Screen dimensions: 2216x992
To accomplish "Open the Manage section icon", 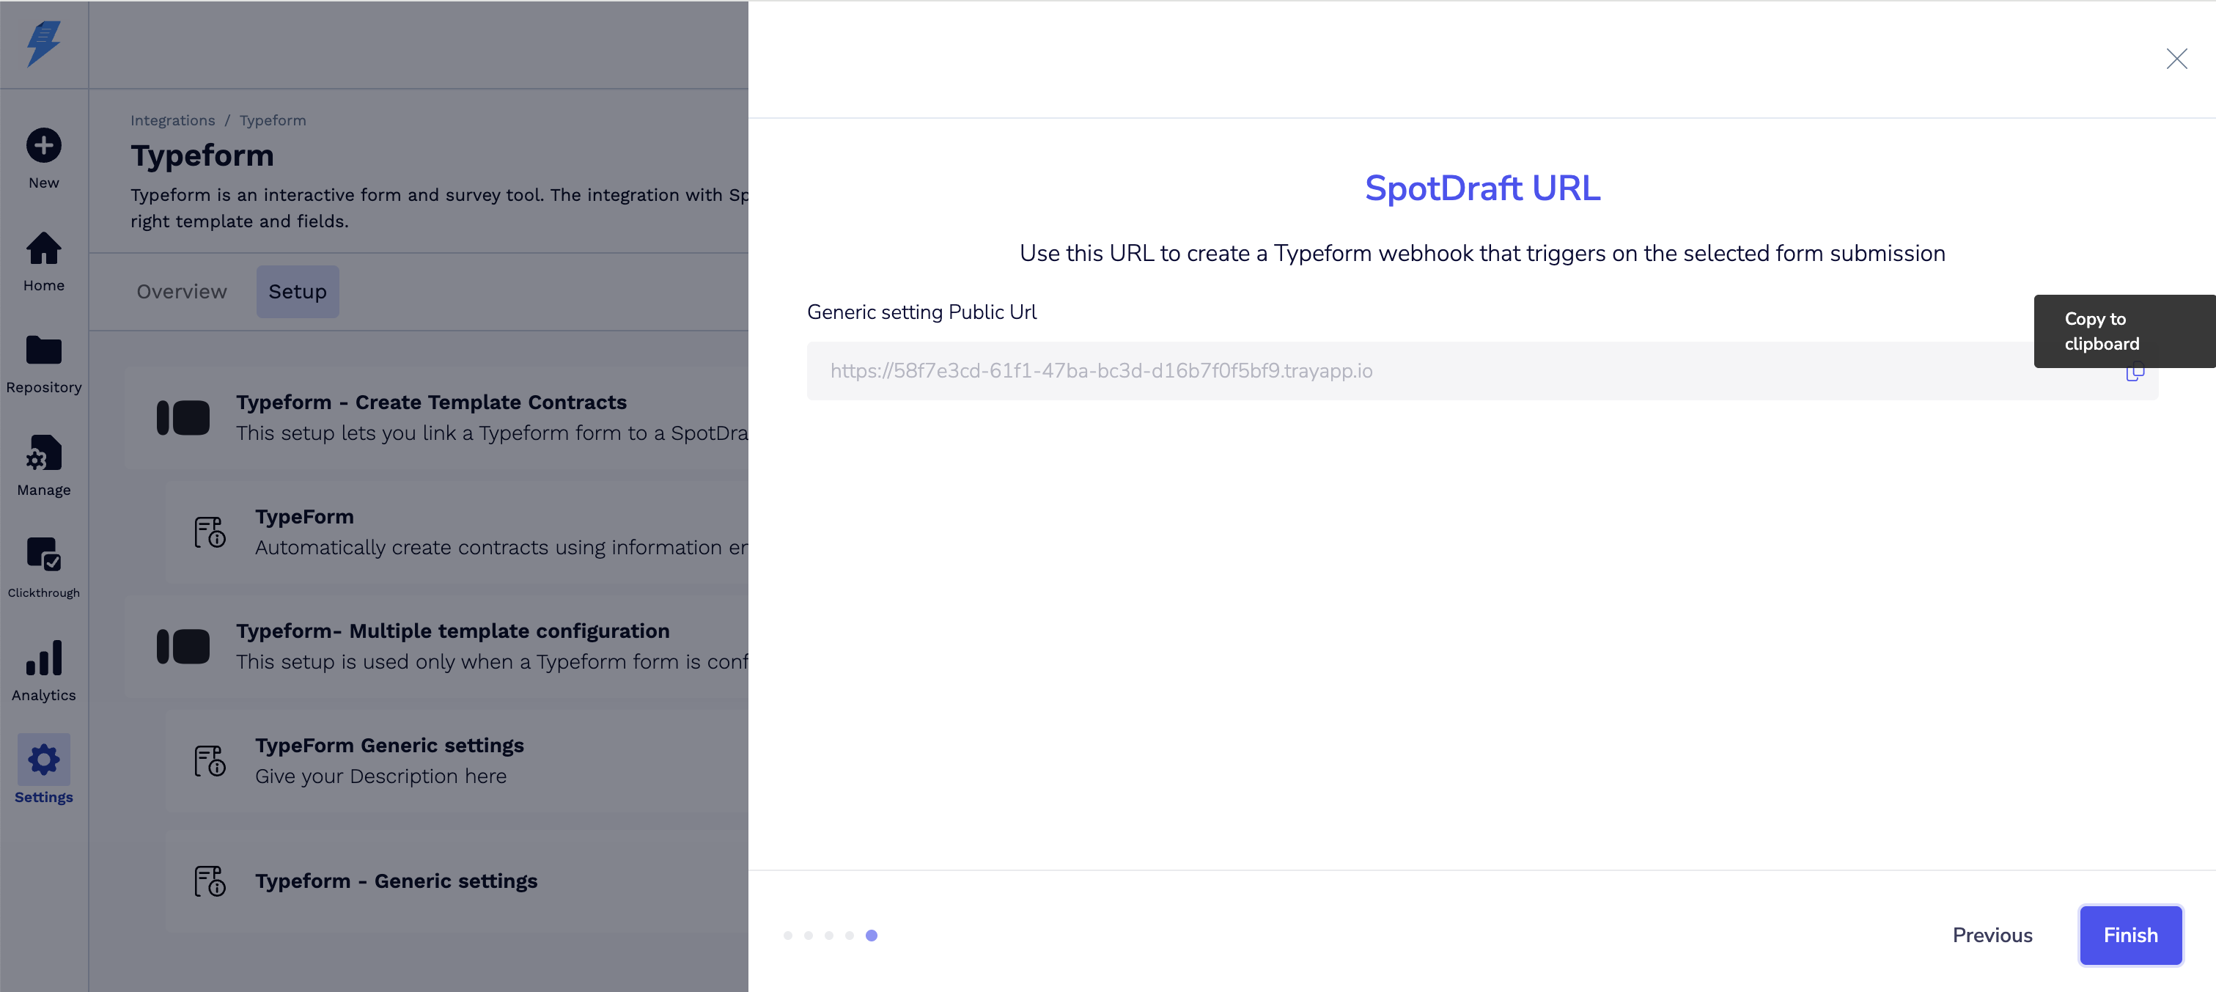I will (43, 453).
